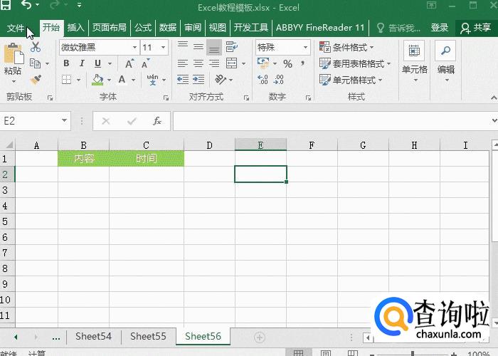Align text left
The width and height of the screenshot is (498, 356).
click(183, 63)
